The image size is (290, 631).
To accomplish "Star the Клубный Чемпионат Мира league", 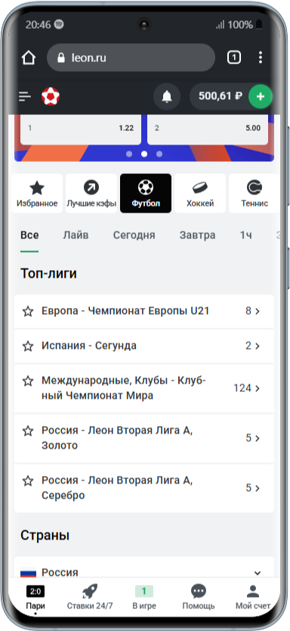I will (28, 381).
